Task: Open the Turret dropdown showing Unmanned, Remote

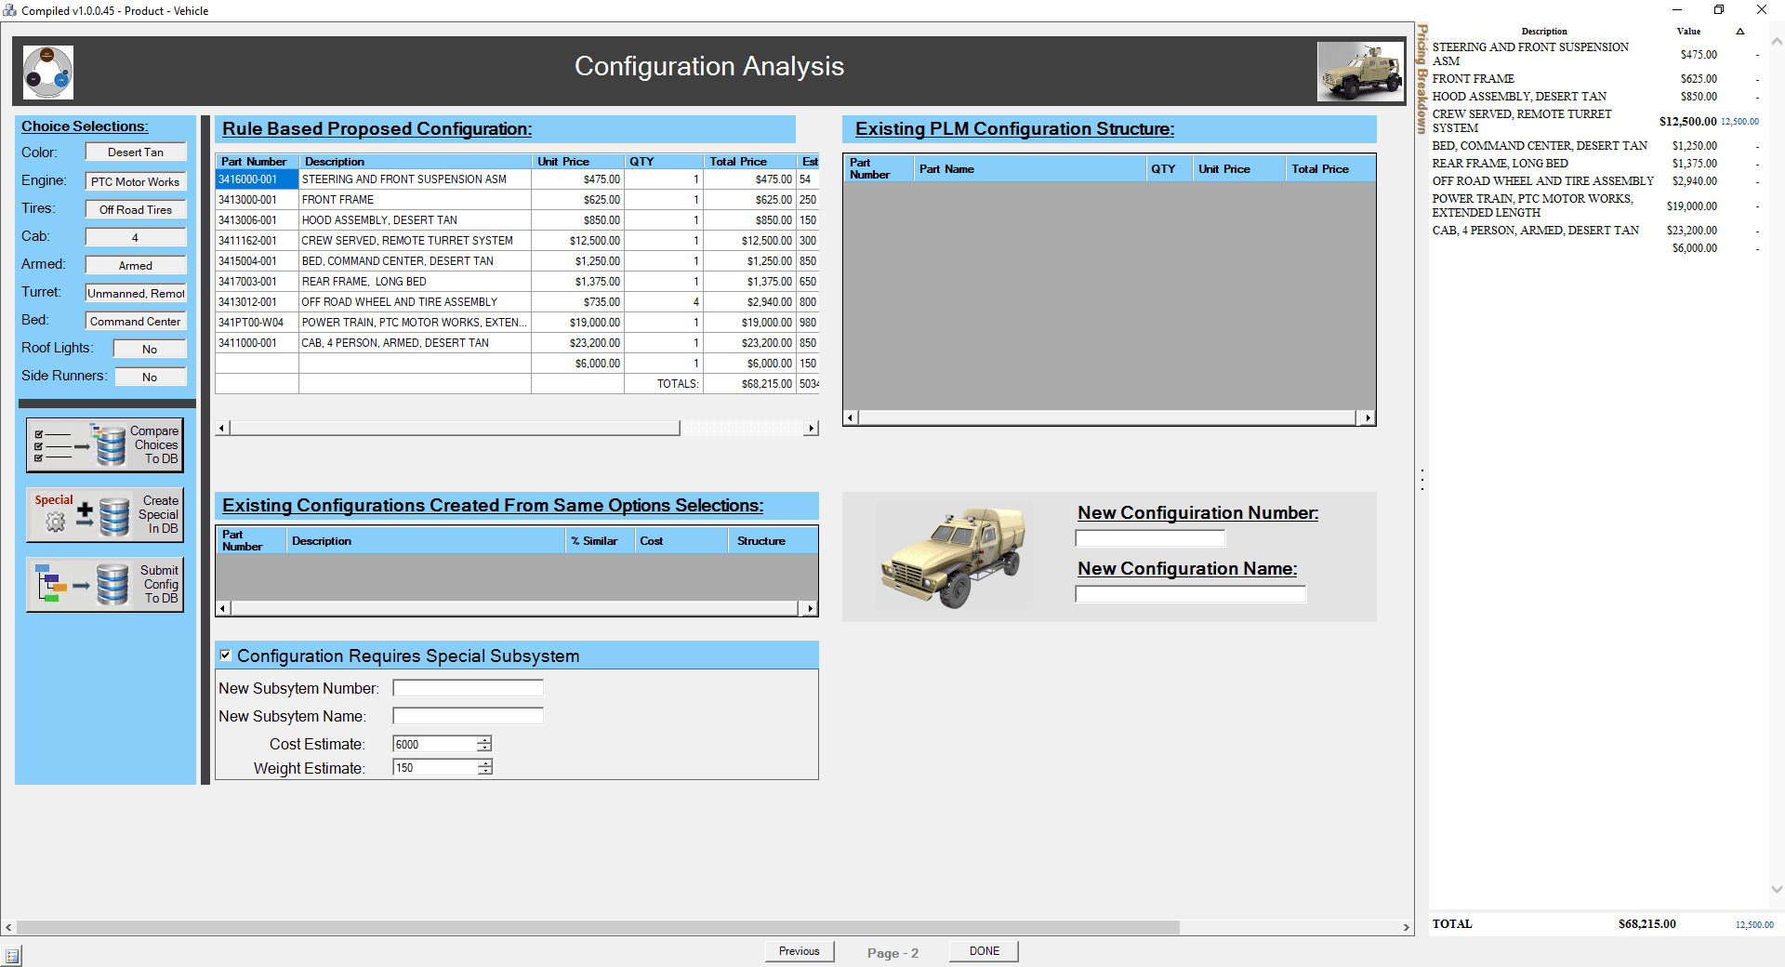Action: (136, 294)
